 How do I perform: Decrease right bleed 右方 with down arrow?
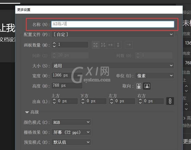point(140,103)
